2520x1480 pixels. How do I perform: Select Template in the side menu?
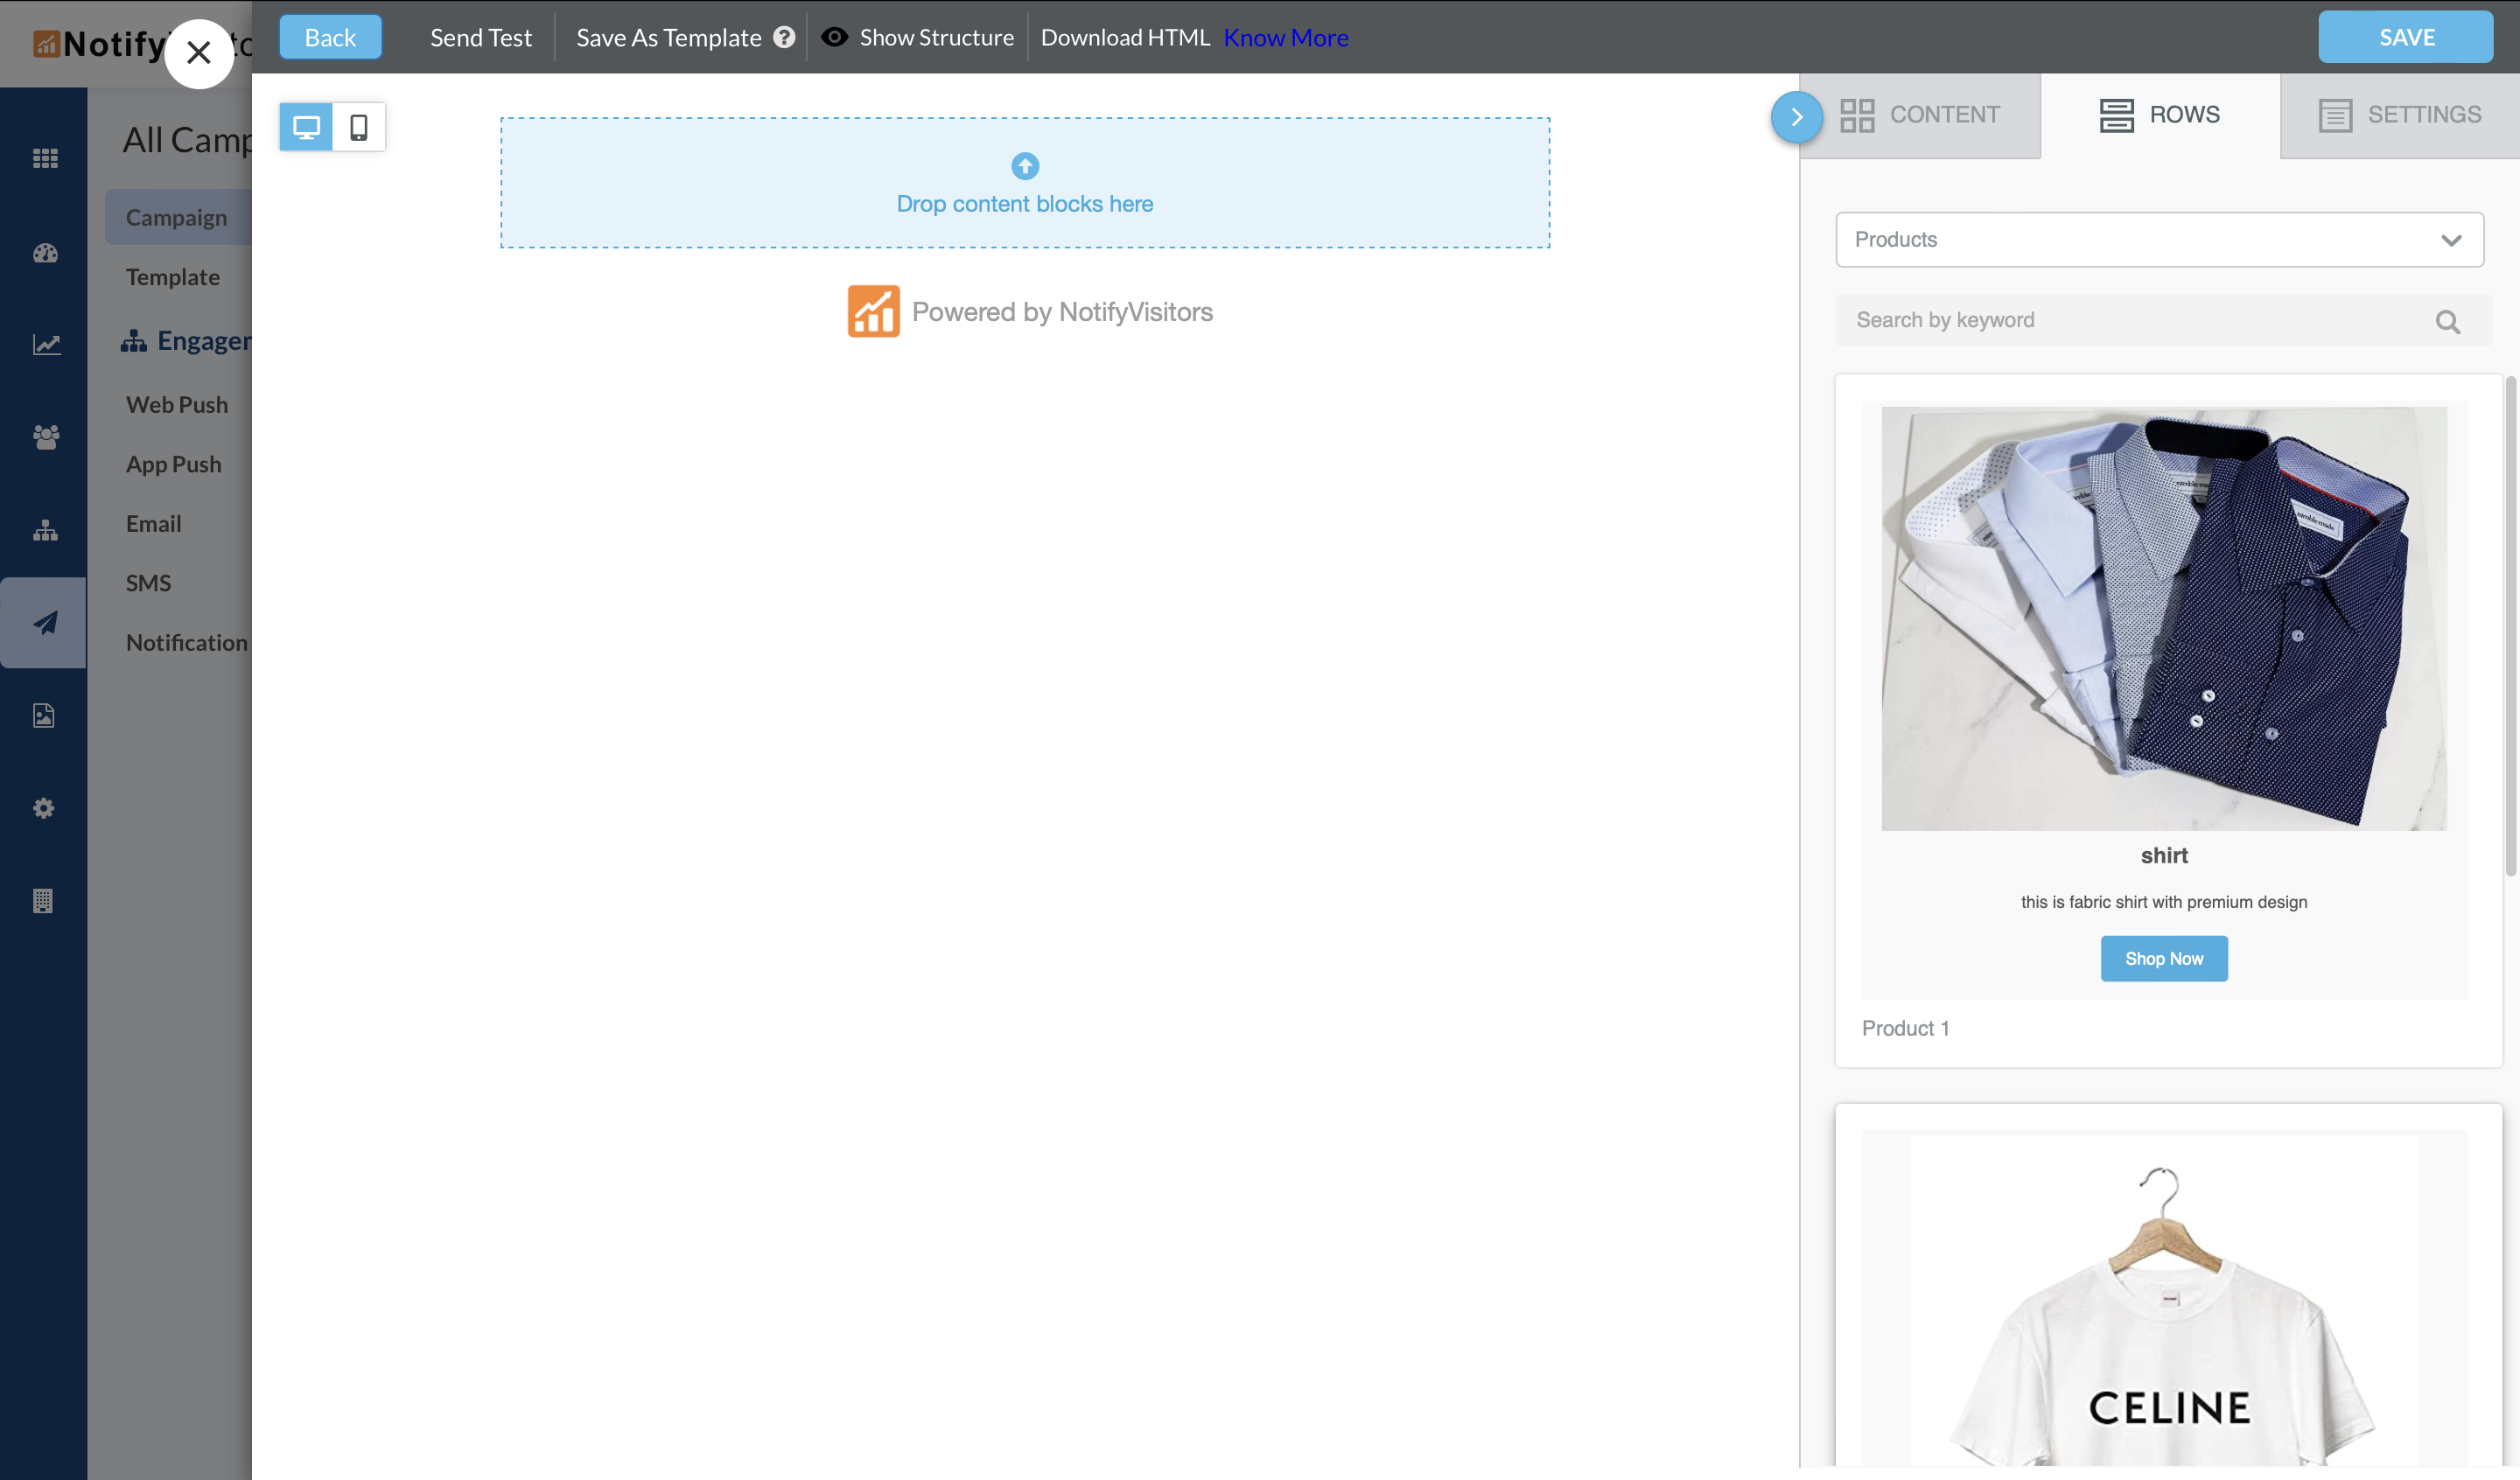pos(173,276)
